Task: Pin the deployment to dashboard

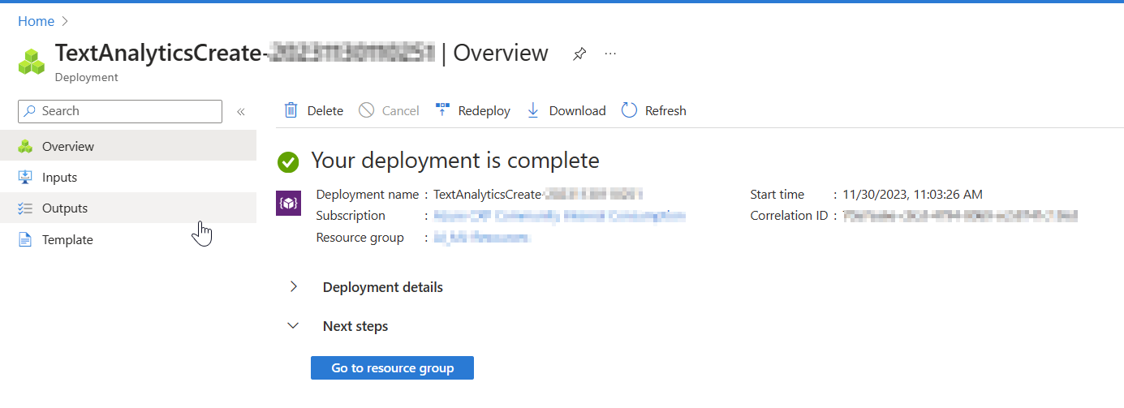Action: coord(579,54)
